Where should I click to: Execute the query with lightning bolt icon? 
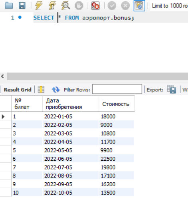click(x=39, y=6)
